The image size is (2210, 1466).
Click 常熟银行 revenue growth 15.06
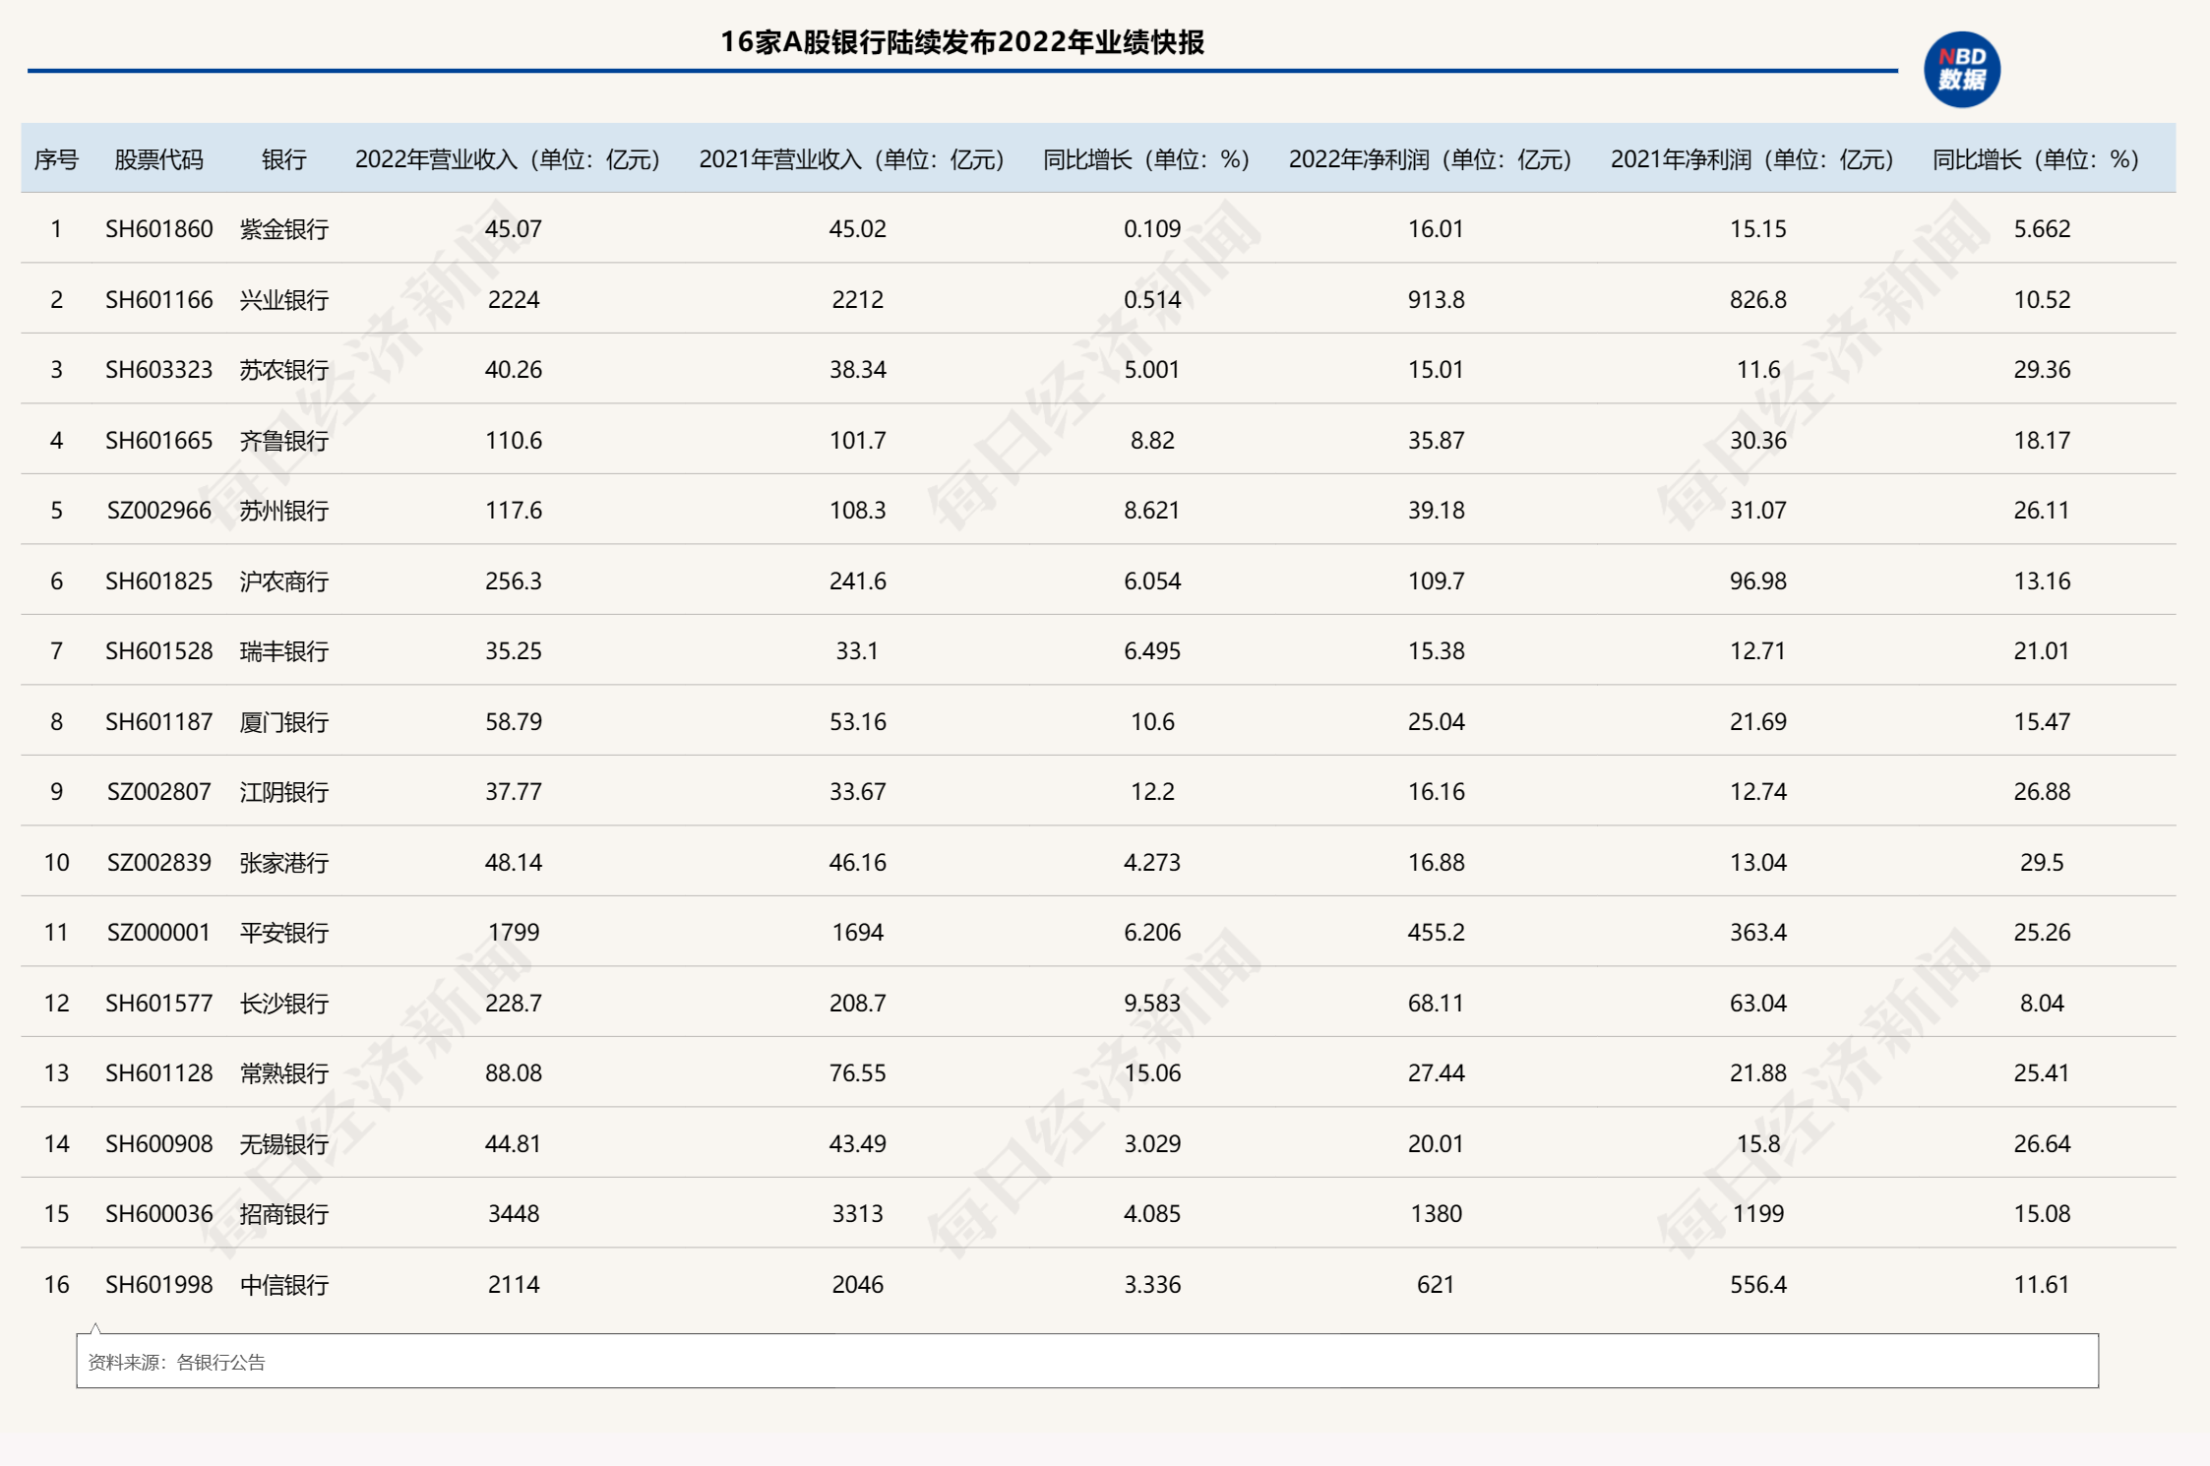[1152, 1073]
